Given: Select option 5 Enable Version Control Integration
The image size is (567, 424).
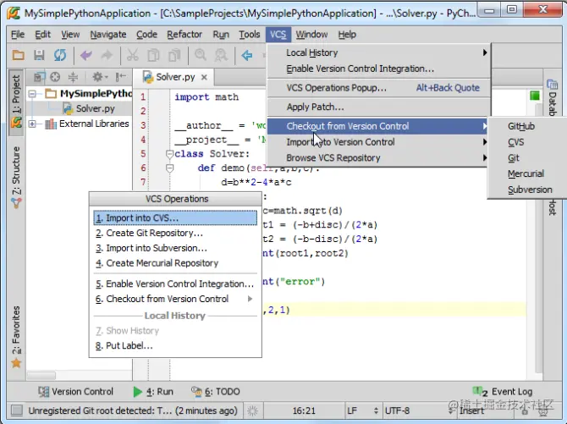Looking at the screenshot, I should pos(175,284).
